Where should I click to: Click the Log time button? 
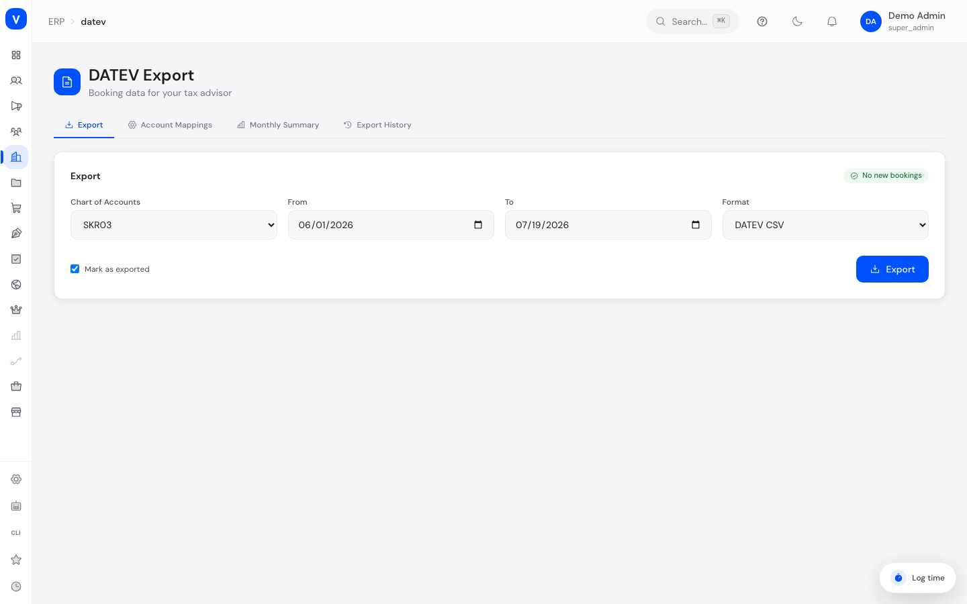point(917,578)
